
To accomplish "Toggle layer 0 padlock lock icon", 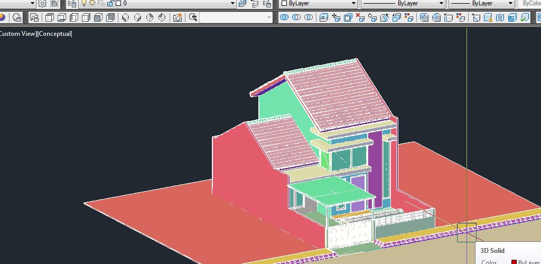I will tap(110, 3).
